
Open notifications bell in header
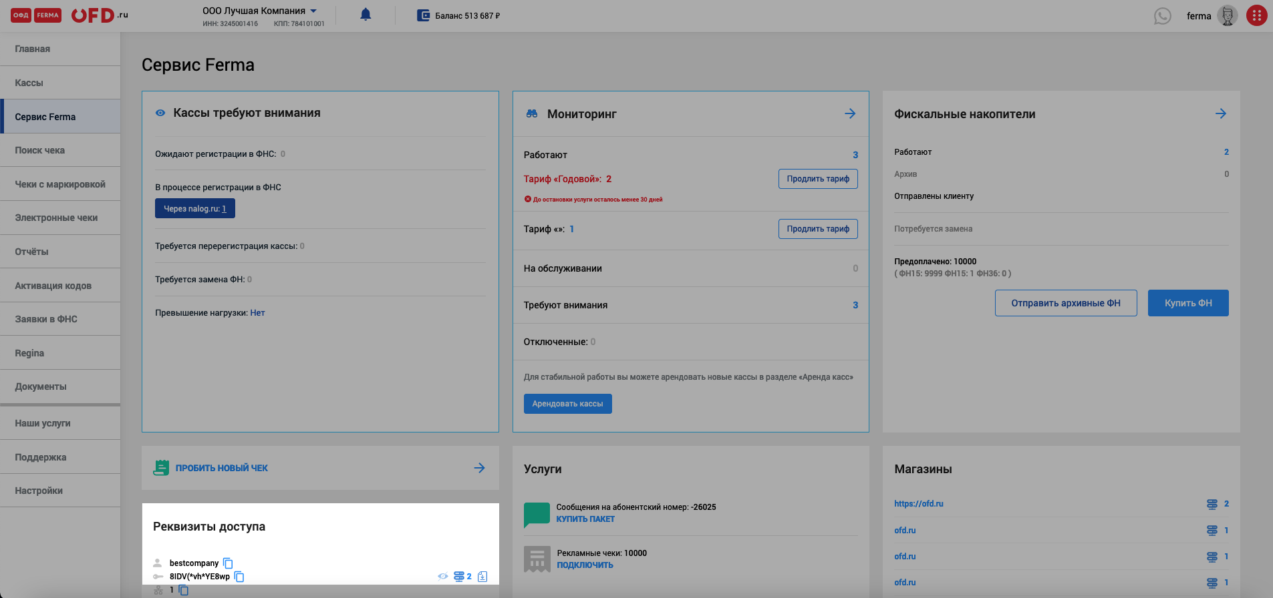366,15
